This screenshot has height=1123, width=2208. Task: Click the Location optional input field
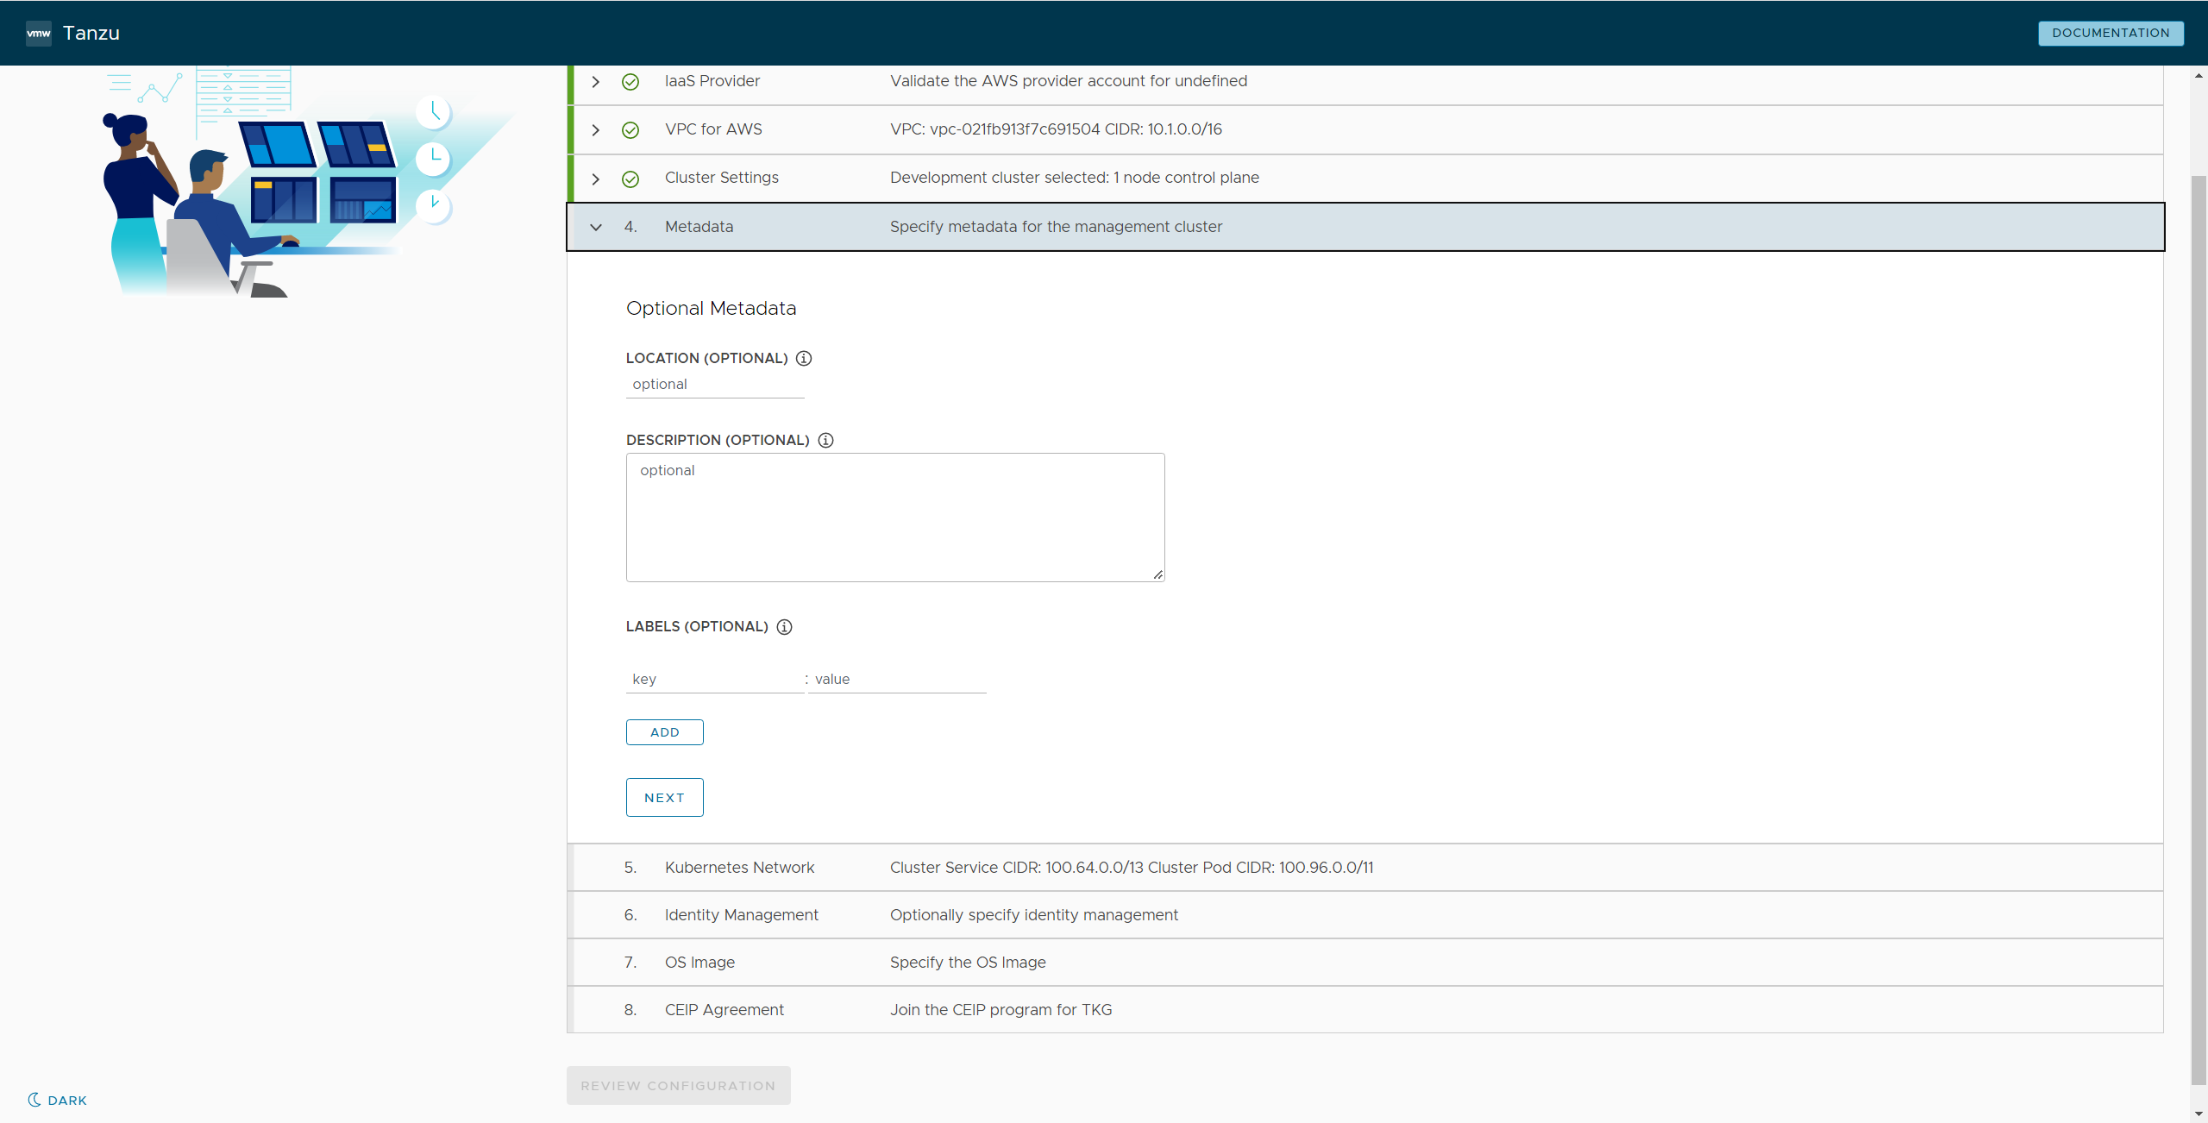(x=714, y=385)
